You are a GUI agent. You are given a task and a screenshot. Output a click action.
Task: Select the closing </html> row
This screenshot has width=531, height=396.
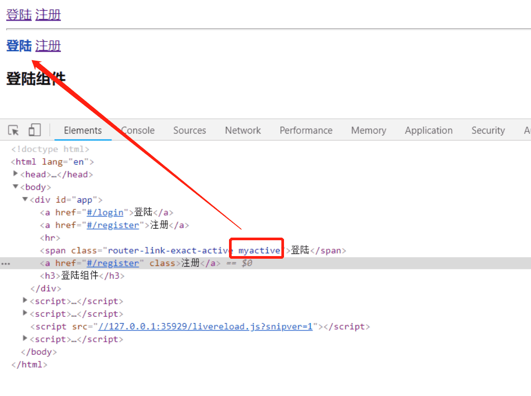coord(29,364)
